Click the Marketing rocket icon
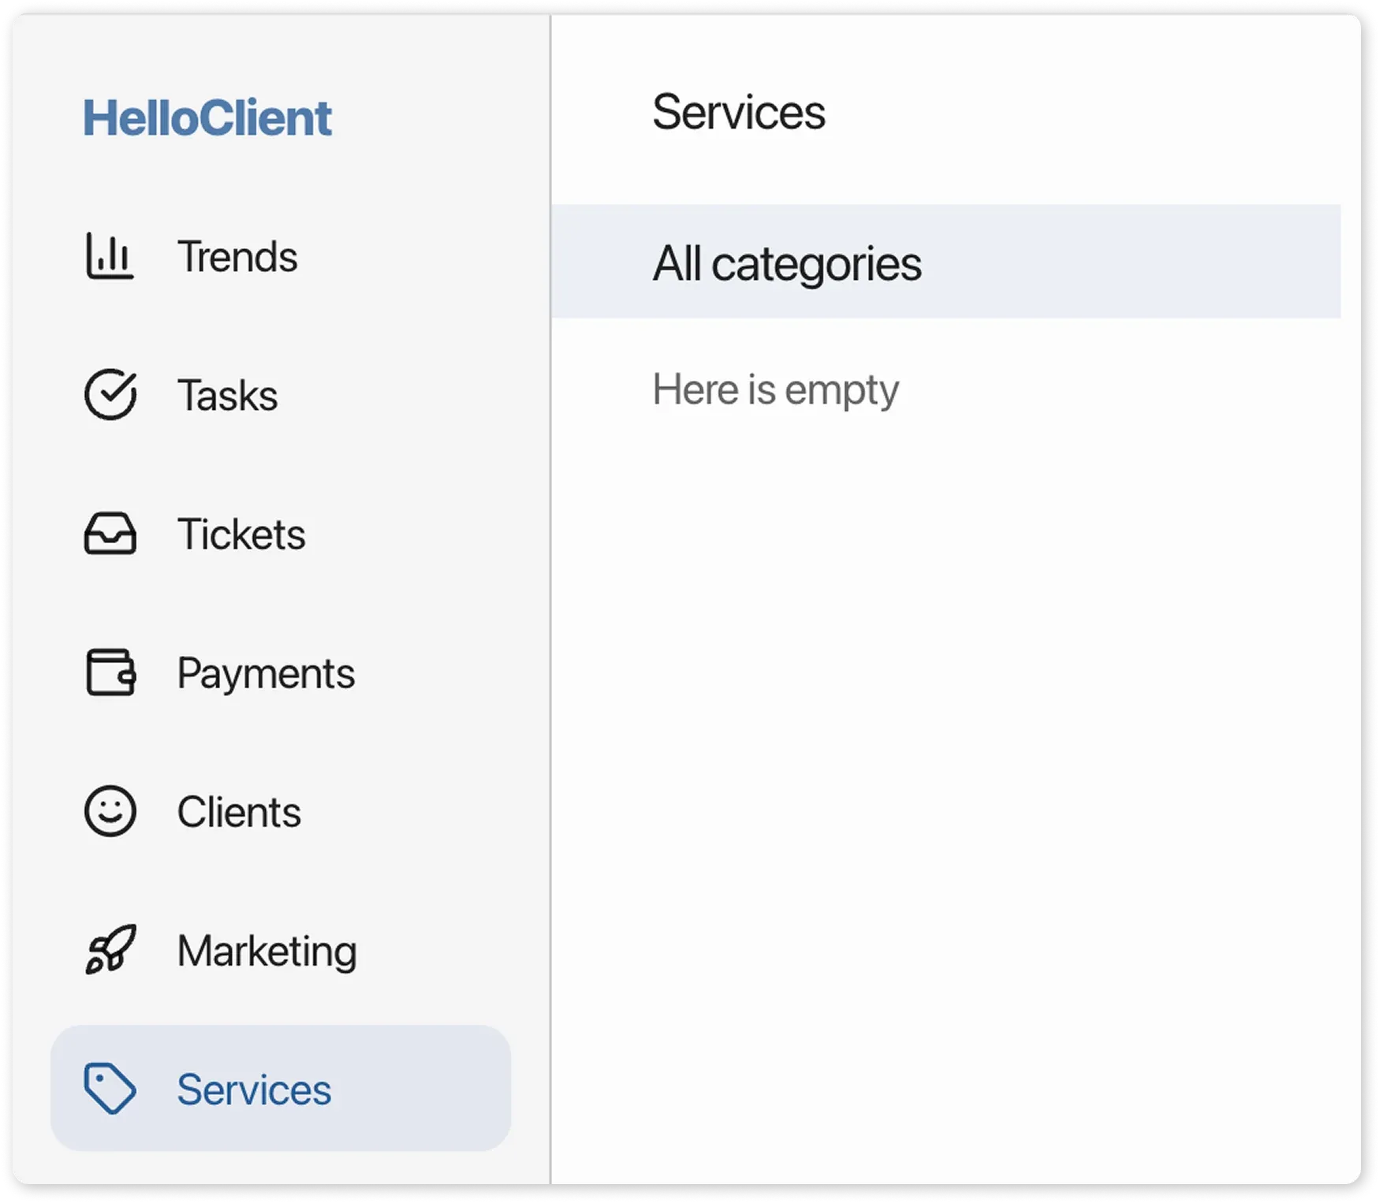This screenshot has width=1380, height=1203. [x=110, y=949]
